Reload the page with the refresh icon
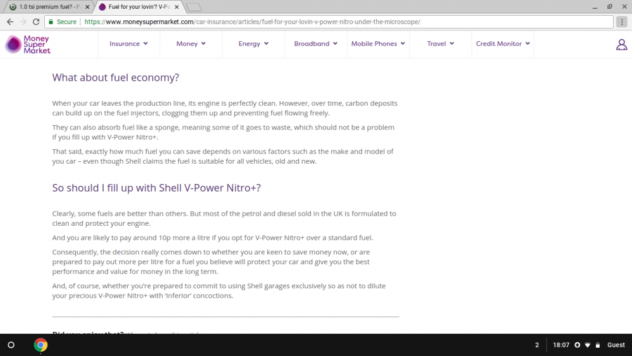Viewport: 632px width, 356px height. (x=36, y=21)
